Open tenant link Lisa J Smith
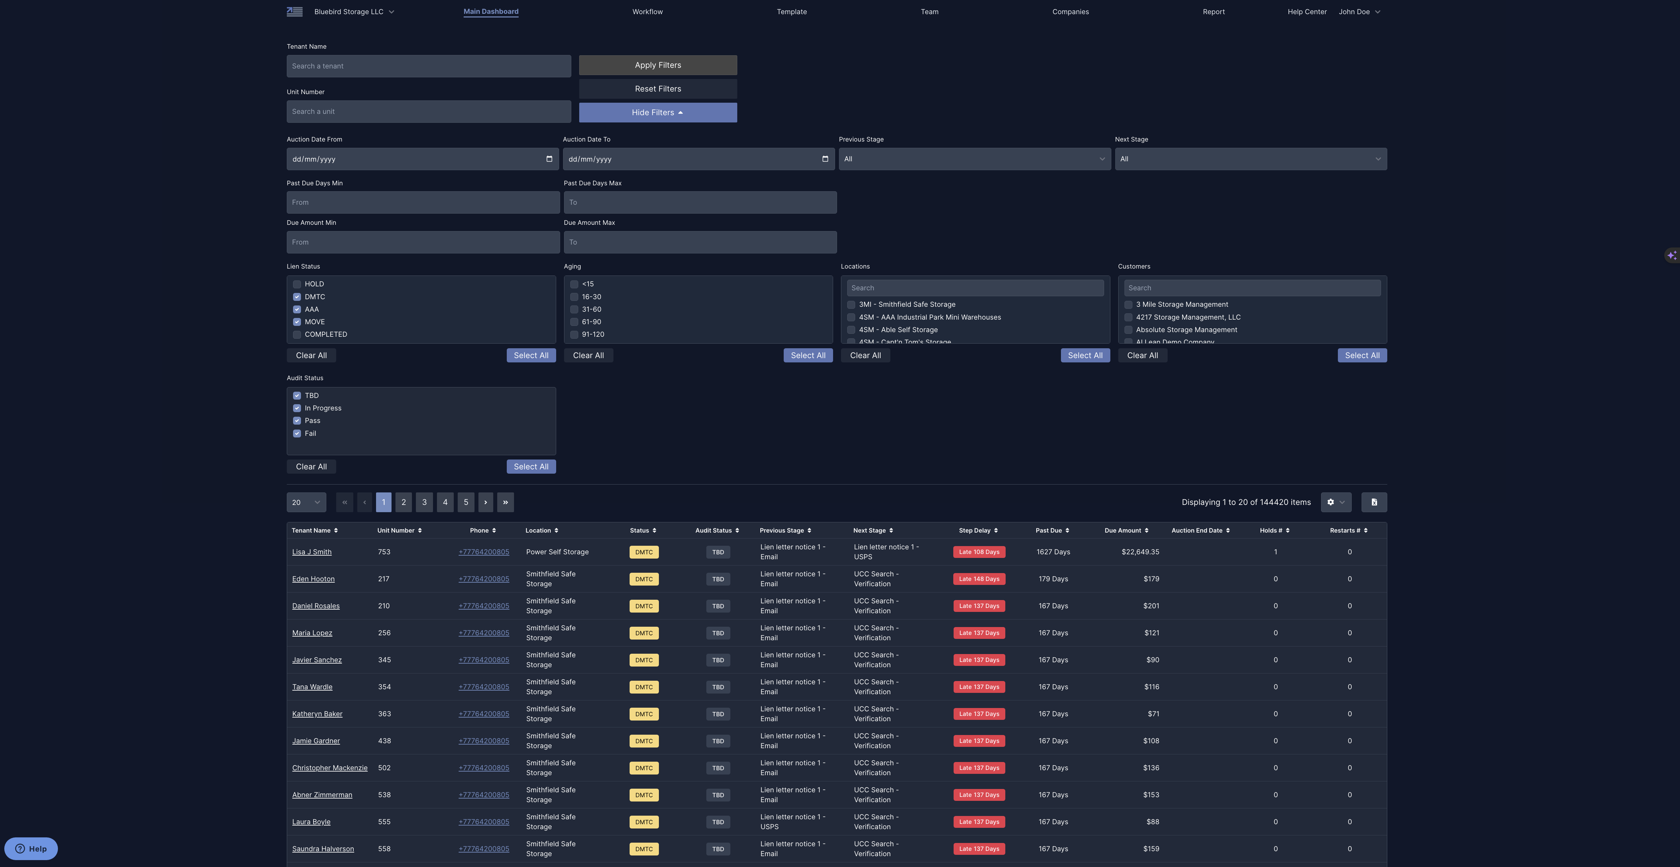 (312, 552)
